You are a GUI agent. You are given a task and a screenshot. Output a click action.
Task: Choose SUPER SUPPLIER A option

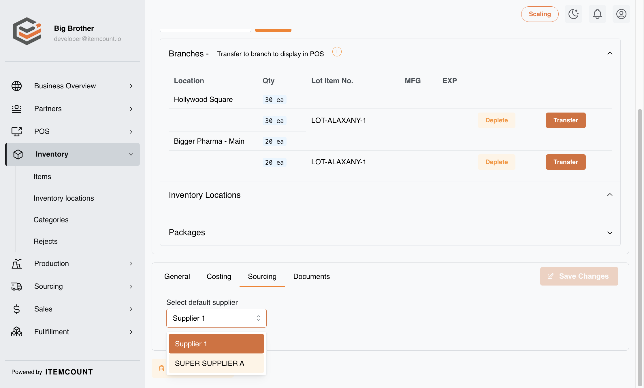tap(216, 363)
